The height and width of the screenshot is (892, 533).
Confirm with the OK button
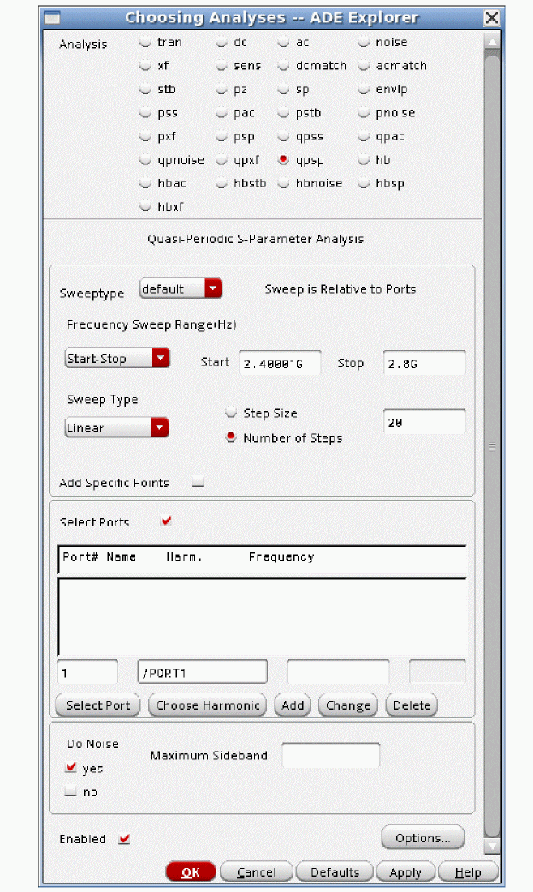(191, 872)
